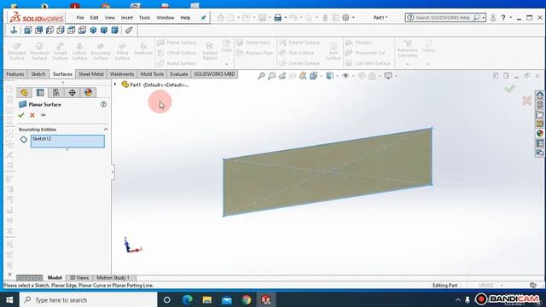Viewport: 546px width, 307px height.
Task: Click the Print icon
Action: (x=277, y=18)
